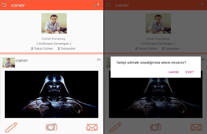
Task: Open settings wrench icon on the left screen
Action: point(97,5)
